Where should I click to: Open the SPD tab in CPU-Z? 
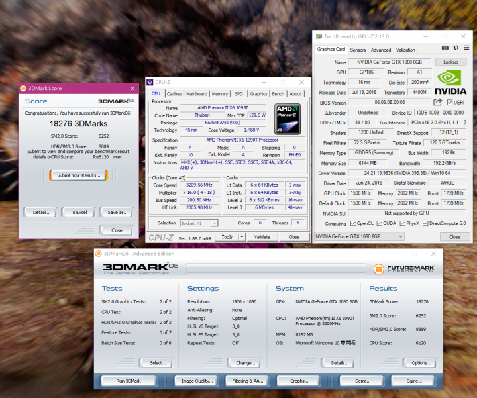[x=238, y=94]
